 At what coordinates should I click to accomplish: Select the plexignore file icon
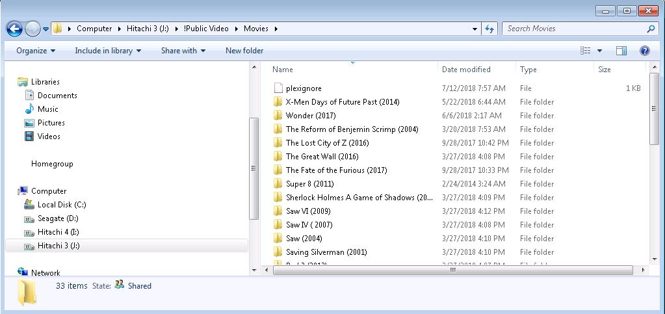pos(278,88)
